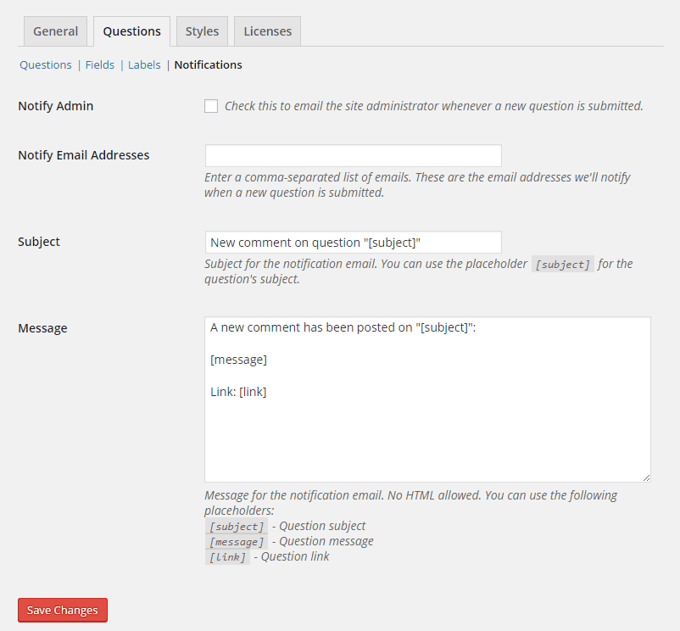Switch to the General tab
680x631 pixels.
pos(56,31)
